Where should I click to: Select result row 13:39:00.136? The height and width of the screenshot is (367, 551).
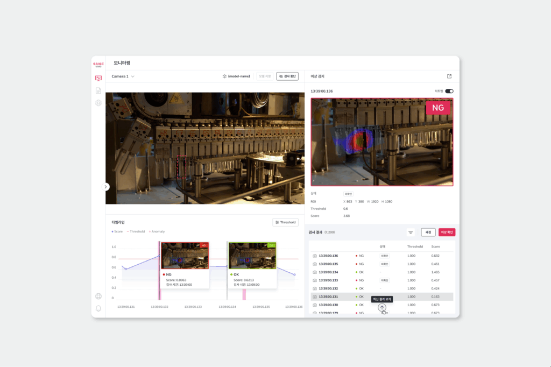[x=382, y=256]
